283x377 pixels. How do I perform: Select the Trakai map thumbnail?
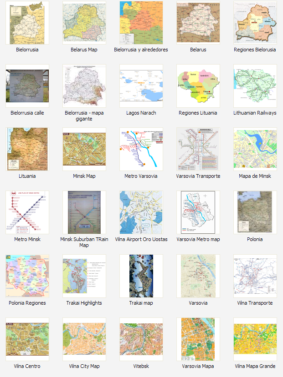(141, 276)
